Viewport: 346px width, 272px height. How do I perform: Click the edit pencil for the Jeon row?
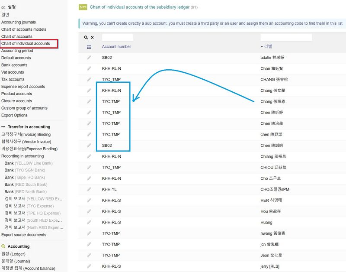click(x=89, y=255)
